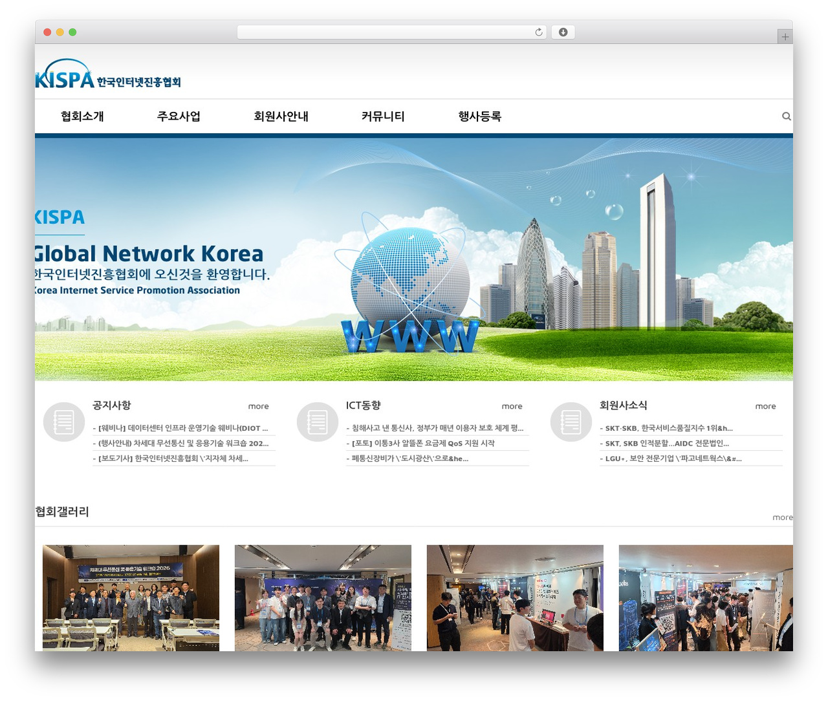Screen dimensions: 828x701
Task: Click the more link for 공지사항
Action: [258, 406]
